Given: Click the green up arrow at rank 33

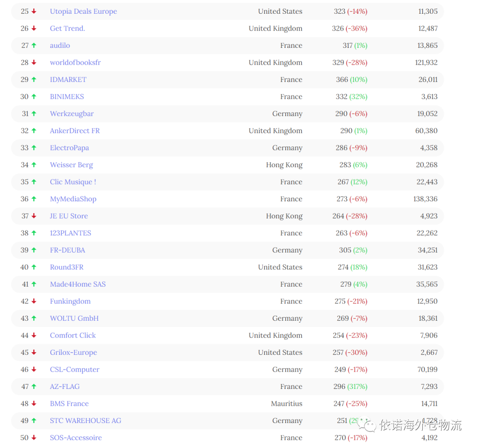Looking at the screenshot, I should click(x=34, y=148).
